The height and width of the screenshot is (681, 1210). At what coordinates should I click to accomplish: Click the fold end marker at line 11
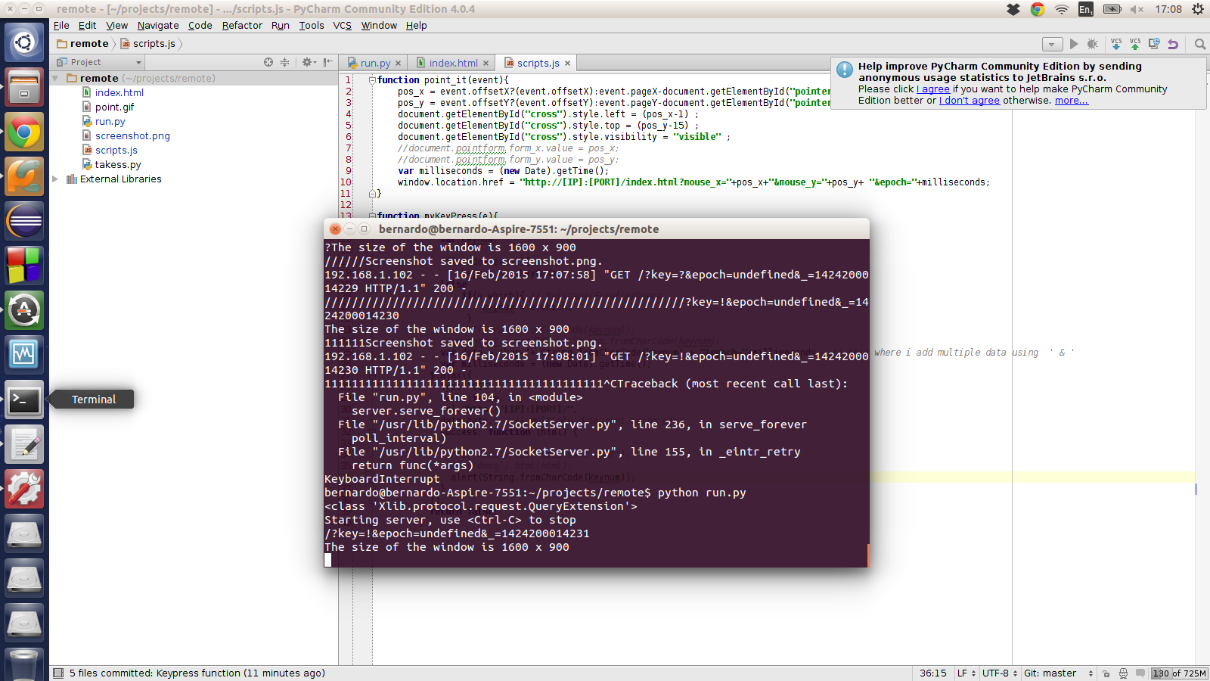[x=372, y=194]
